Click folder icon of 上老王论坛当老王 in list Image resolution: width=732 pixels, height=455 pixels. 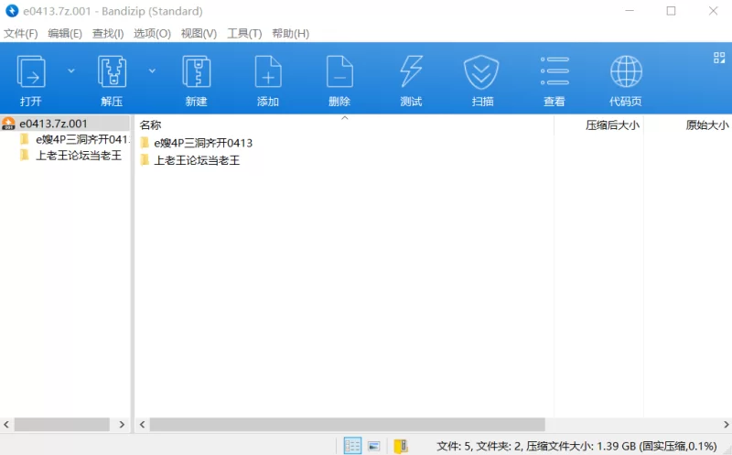click(x=145, y=160)
